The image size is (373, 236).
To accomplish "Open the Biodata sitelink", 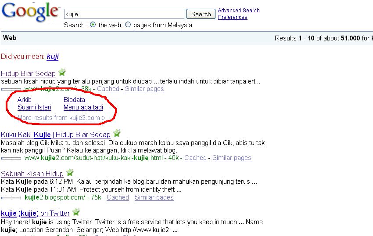I will (74, 100).
